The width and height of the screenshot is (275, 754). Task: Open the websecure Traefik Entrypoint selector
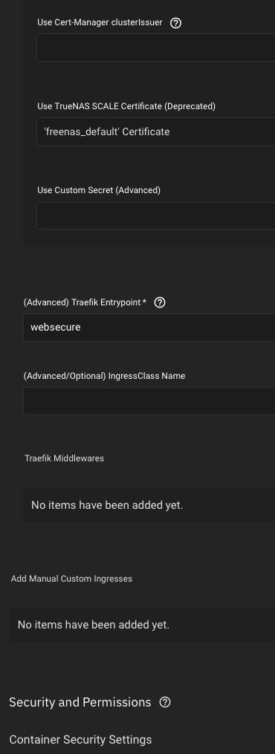(149, 328)
